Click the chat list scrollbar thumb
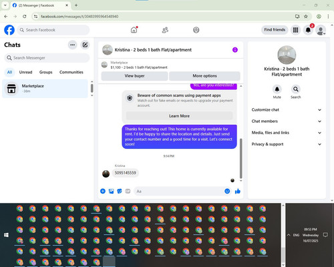Viewport: 334px width, 267px height. [x=92, y=88]
